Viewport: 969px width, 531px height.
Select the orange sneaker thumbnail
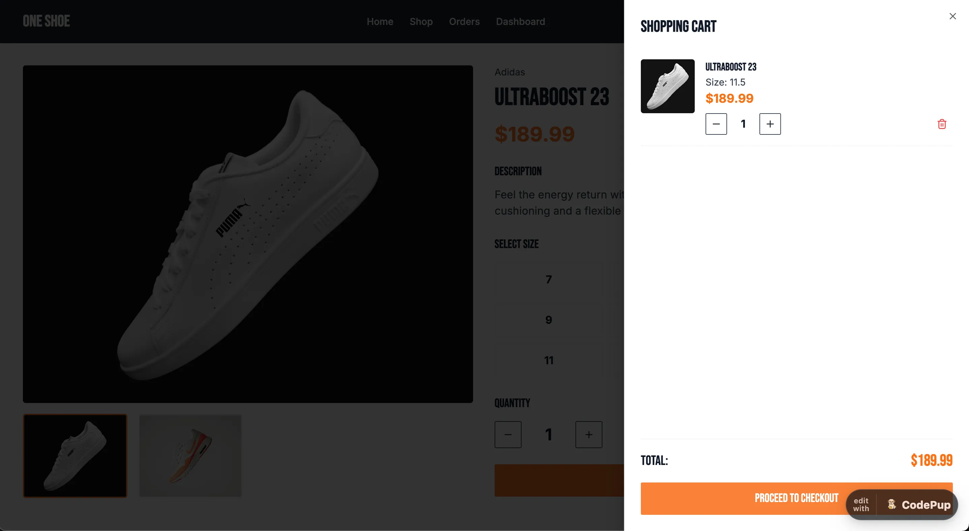[x=190, y=456]
